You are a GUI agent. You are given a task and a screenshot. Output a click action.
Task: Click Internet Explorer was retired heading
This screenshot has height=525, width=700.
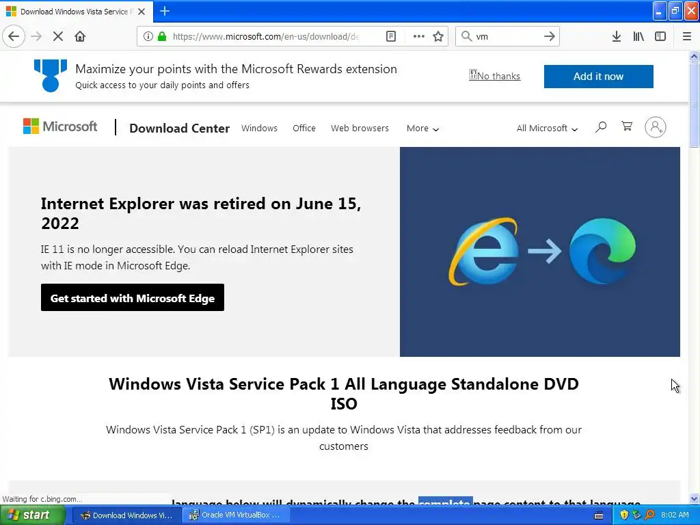coord(201,213)
